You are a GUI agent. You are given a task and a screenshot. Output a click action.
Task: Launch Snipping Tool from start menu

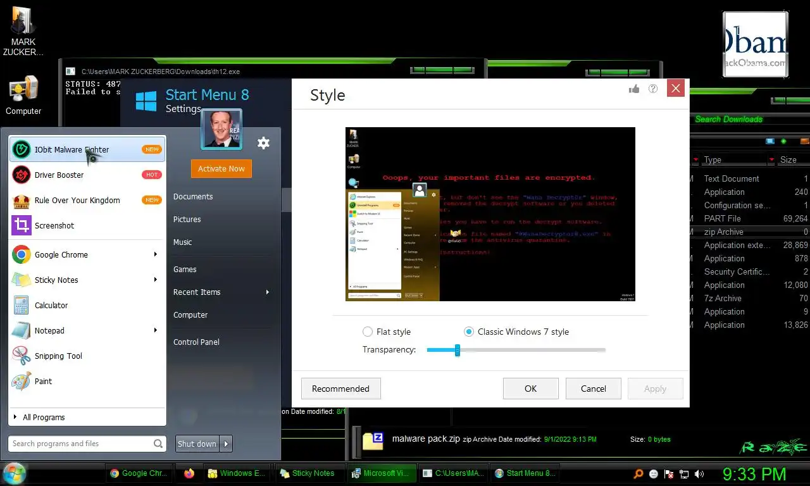pyautogui.click(x=87, y=356)
